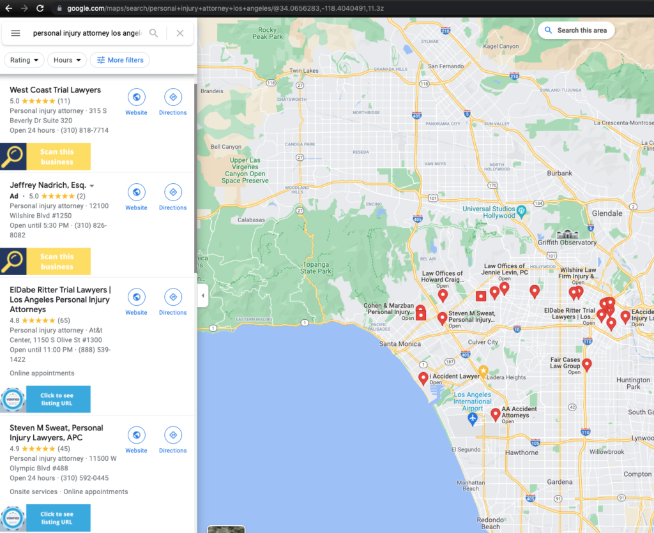The image size is (654, 533).
Task: See listing URL for Steven M Sweat
Action: 45,518
